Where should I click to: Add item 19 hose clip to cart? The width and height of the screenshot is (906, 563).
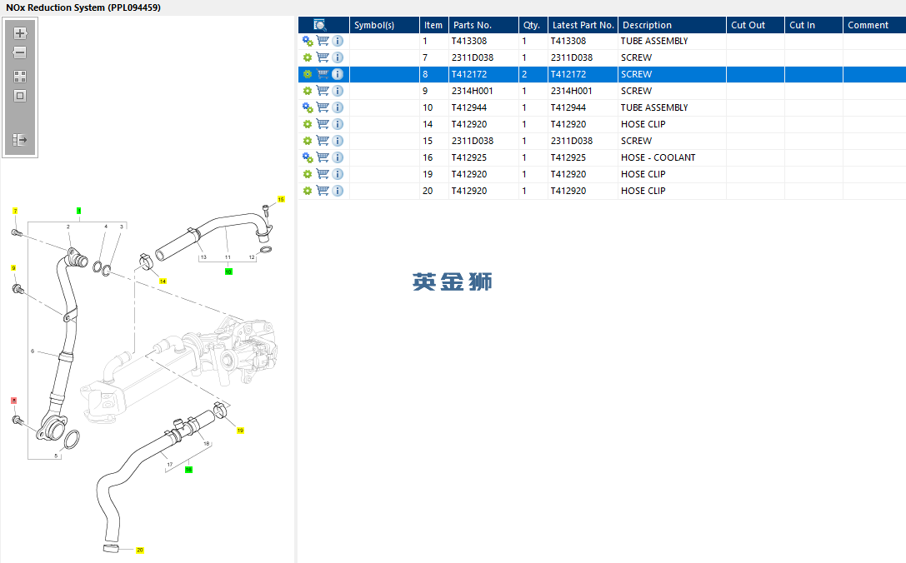pyautogui.click(x=323, y=174)
